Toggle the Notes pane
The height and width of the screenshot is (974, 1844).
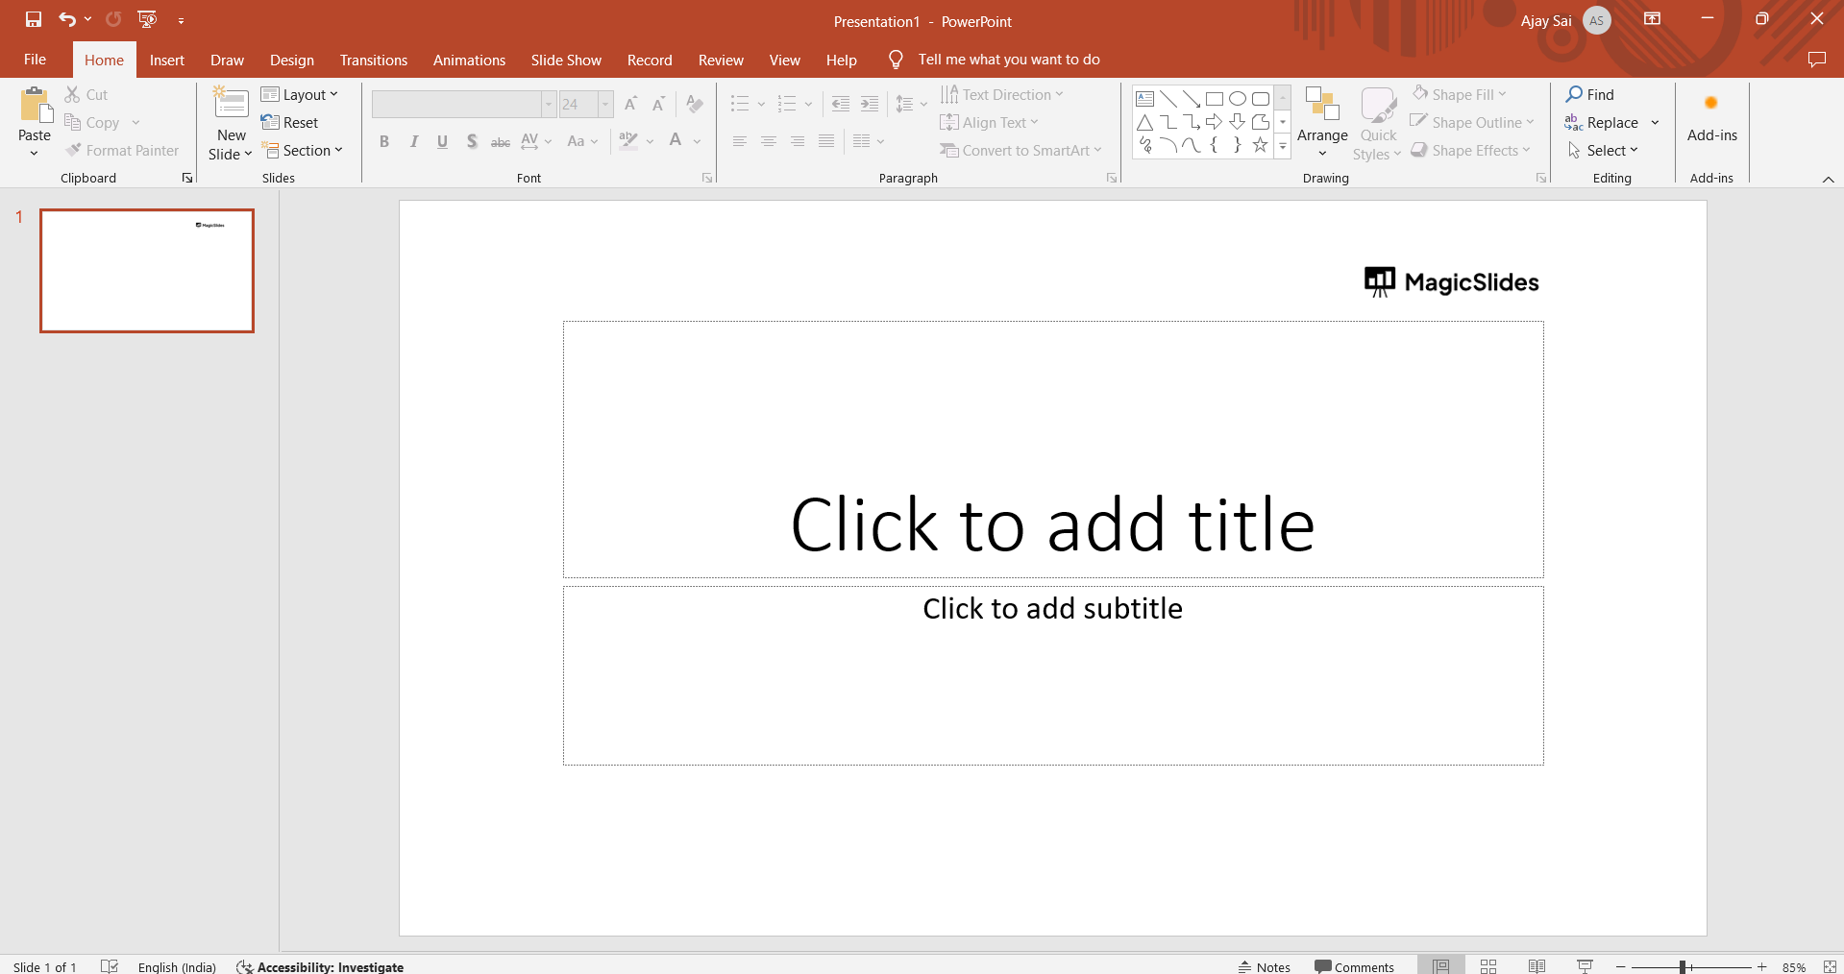tap(1265, 966)
